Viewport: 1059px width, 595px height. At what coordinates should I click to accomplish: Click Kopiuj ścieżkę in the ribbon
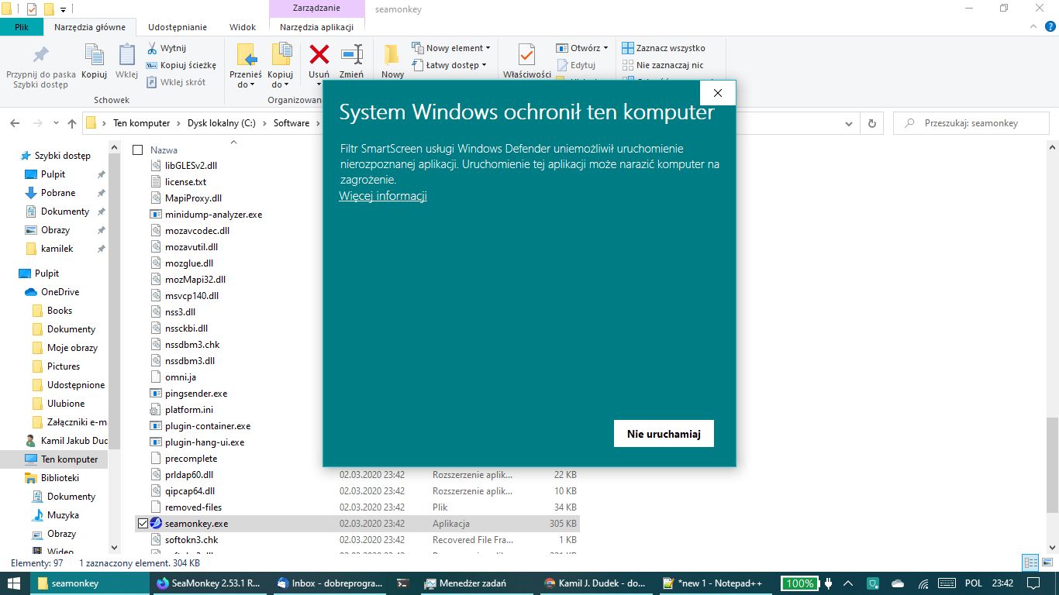tap(181, 65)
